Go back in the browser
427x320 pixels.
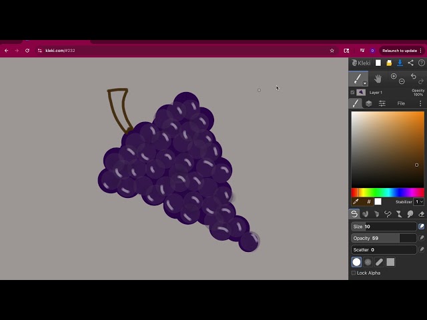(x=6, y=51)
